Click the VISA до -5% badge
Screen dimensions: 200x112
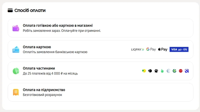(179, 49)
